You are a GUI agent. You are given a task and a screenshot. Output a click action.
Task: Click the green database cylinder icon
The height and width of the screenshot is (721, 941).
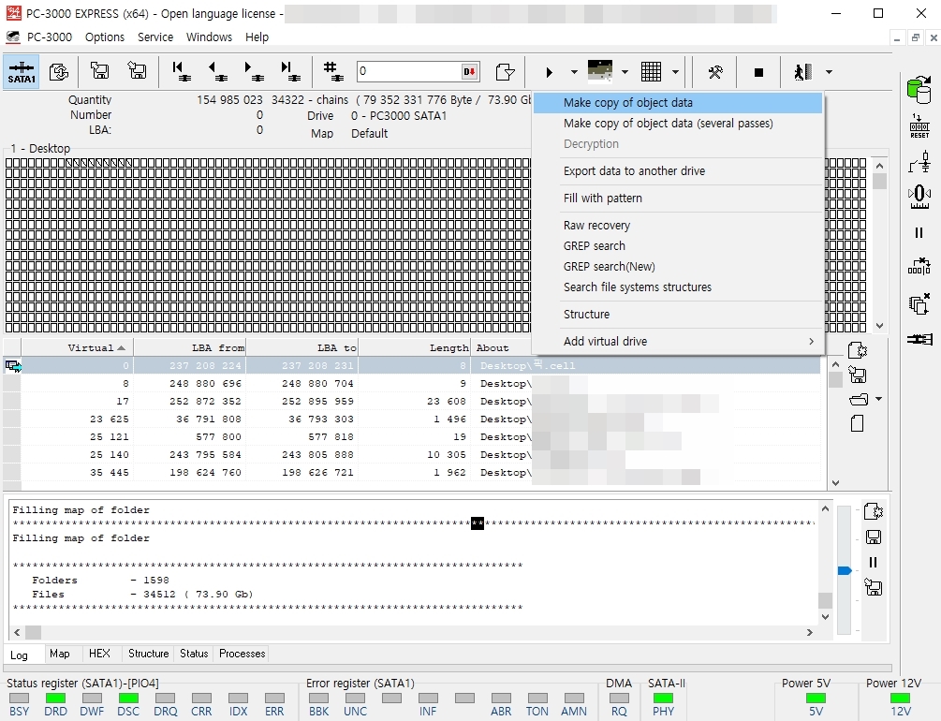tap(919, 90)
